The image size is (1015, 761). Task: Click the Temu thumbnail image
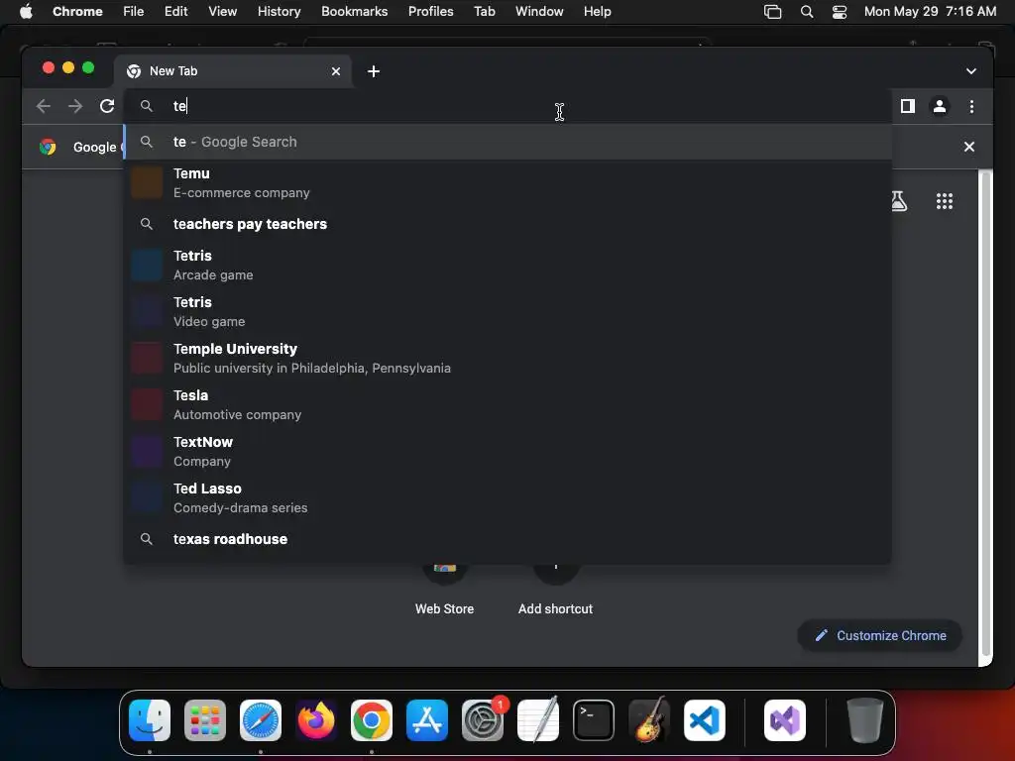(147, 182)
